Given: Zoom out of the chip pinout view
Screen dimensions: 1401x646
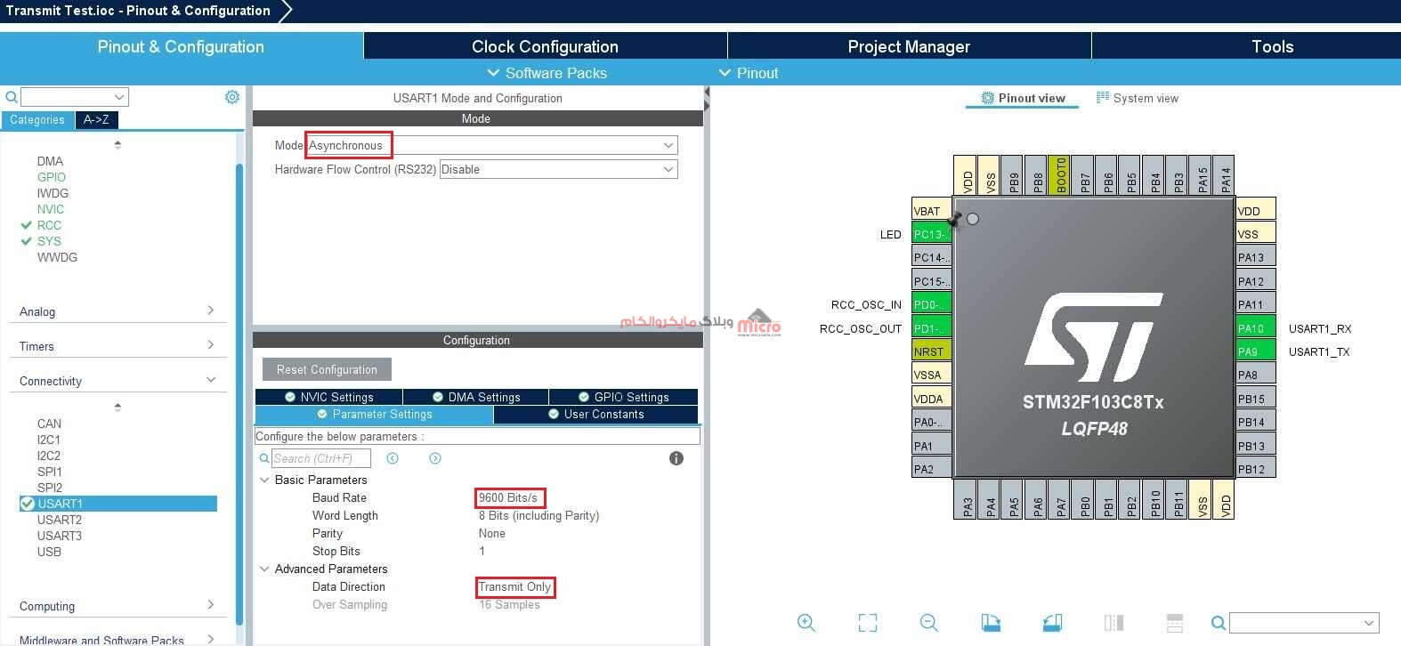Looking at the screenshot, I should click(x=929, y=623).
